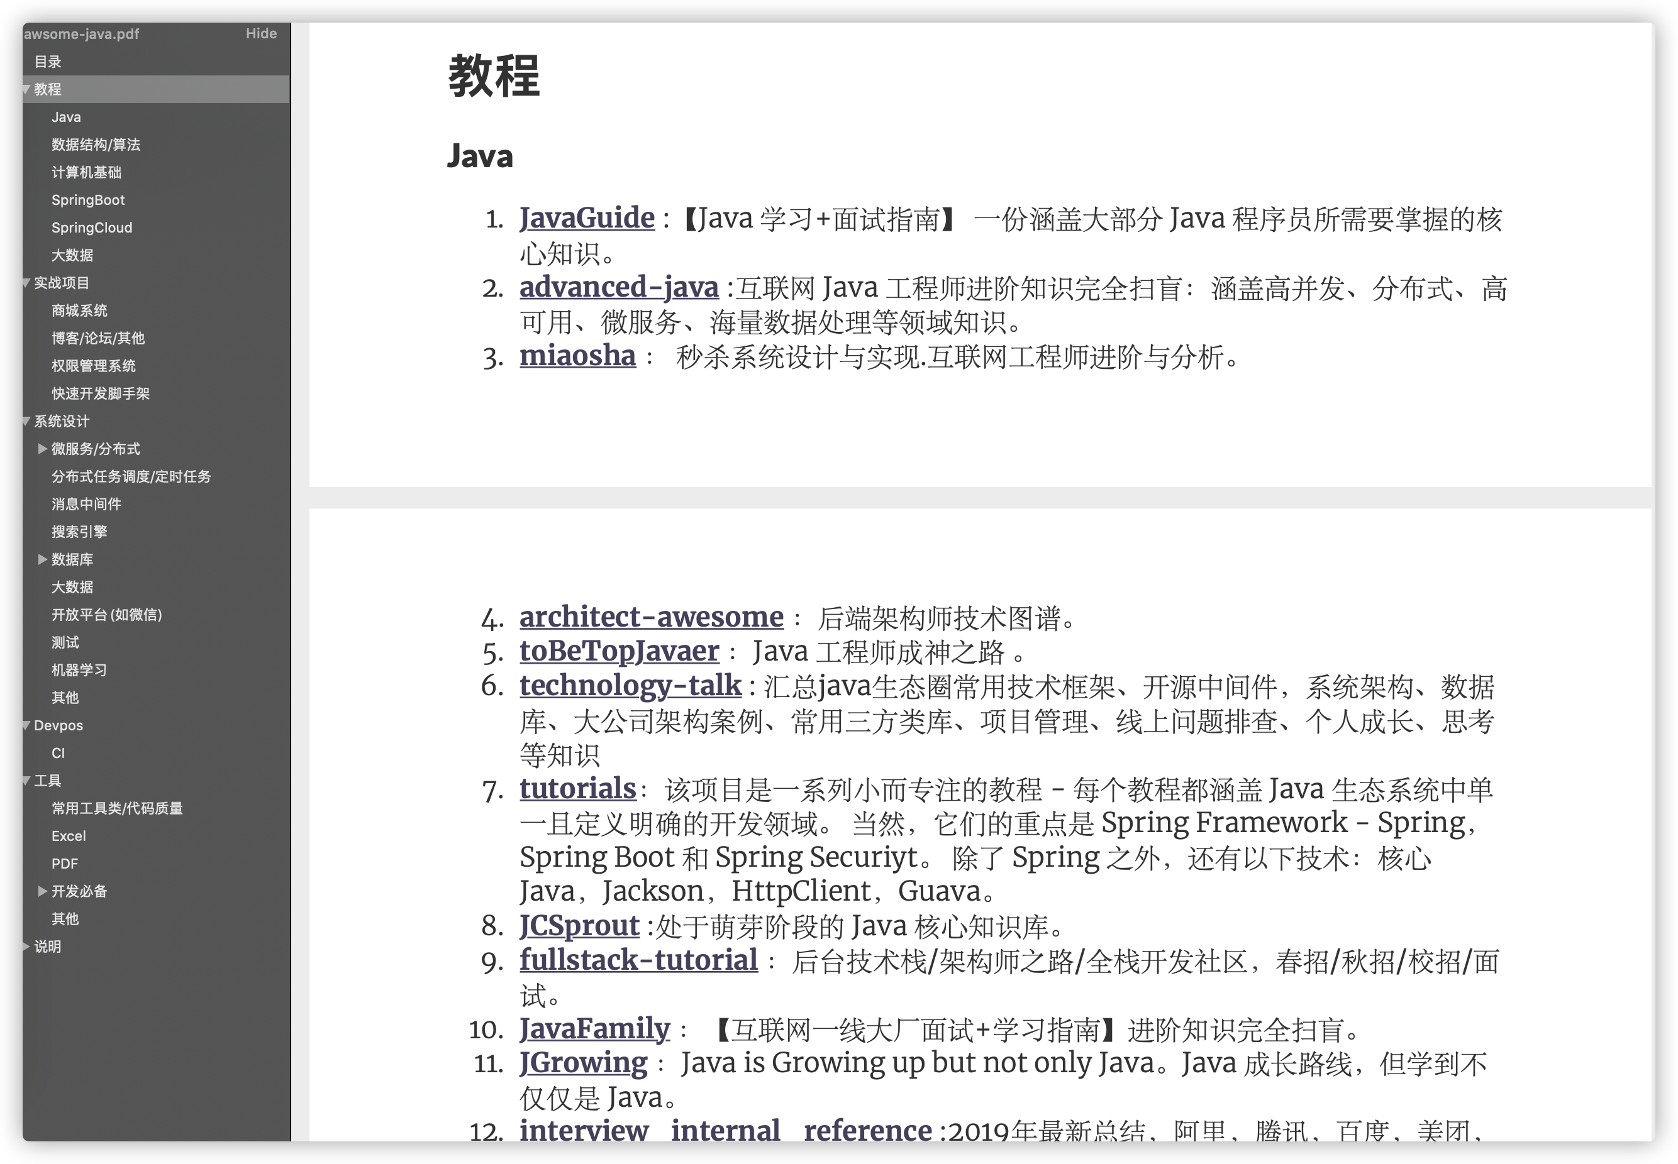This screenshot has width=1678, height=1164.
Task: Open the fullstack-tutorial link
Action: [638, 960]
